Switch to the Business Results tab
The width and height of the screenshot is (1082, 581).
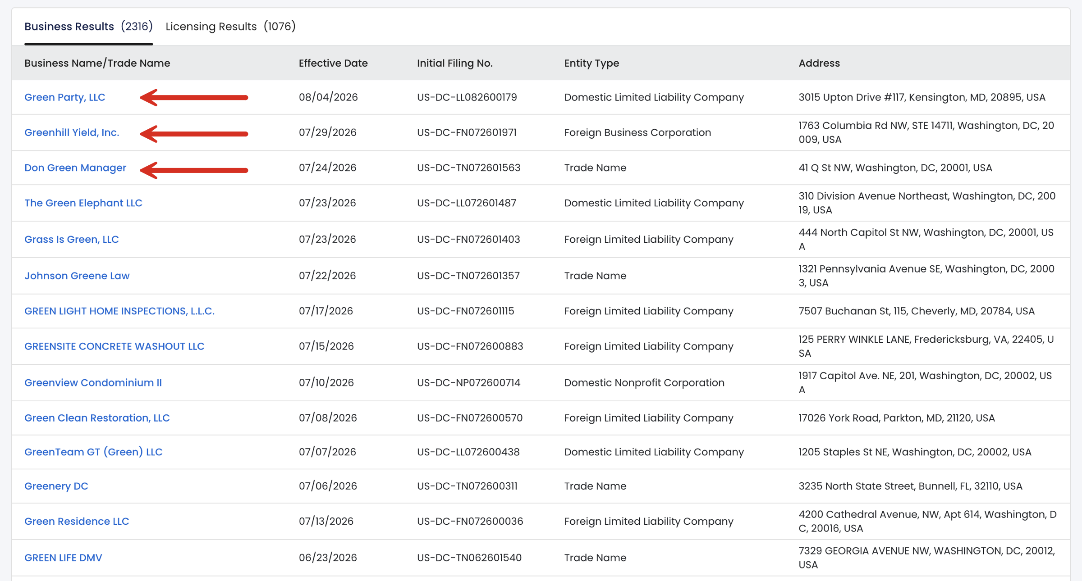[88, 27]
